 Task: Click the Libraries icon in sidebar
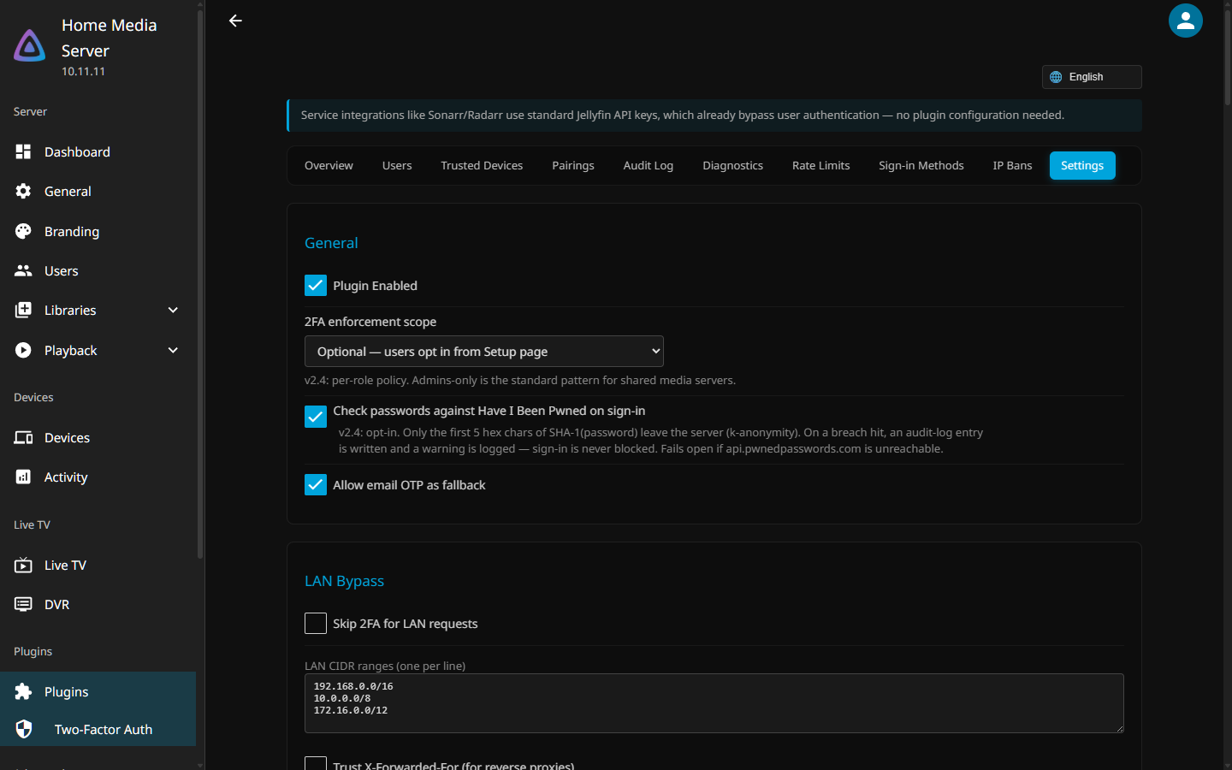pyautogui.click(x=23, y=310)
